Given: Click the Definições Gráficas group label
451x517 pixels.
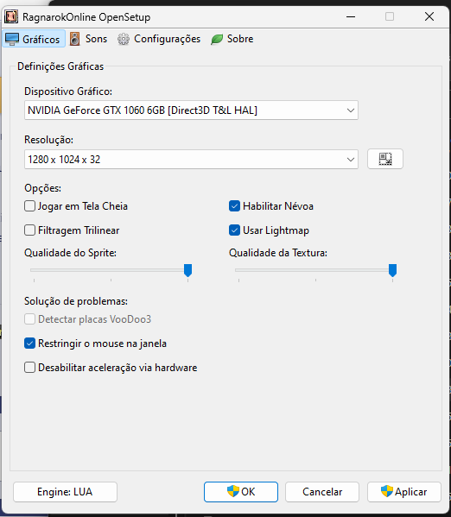Looking at the screenshot, I should [60, 66].
